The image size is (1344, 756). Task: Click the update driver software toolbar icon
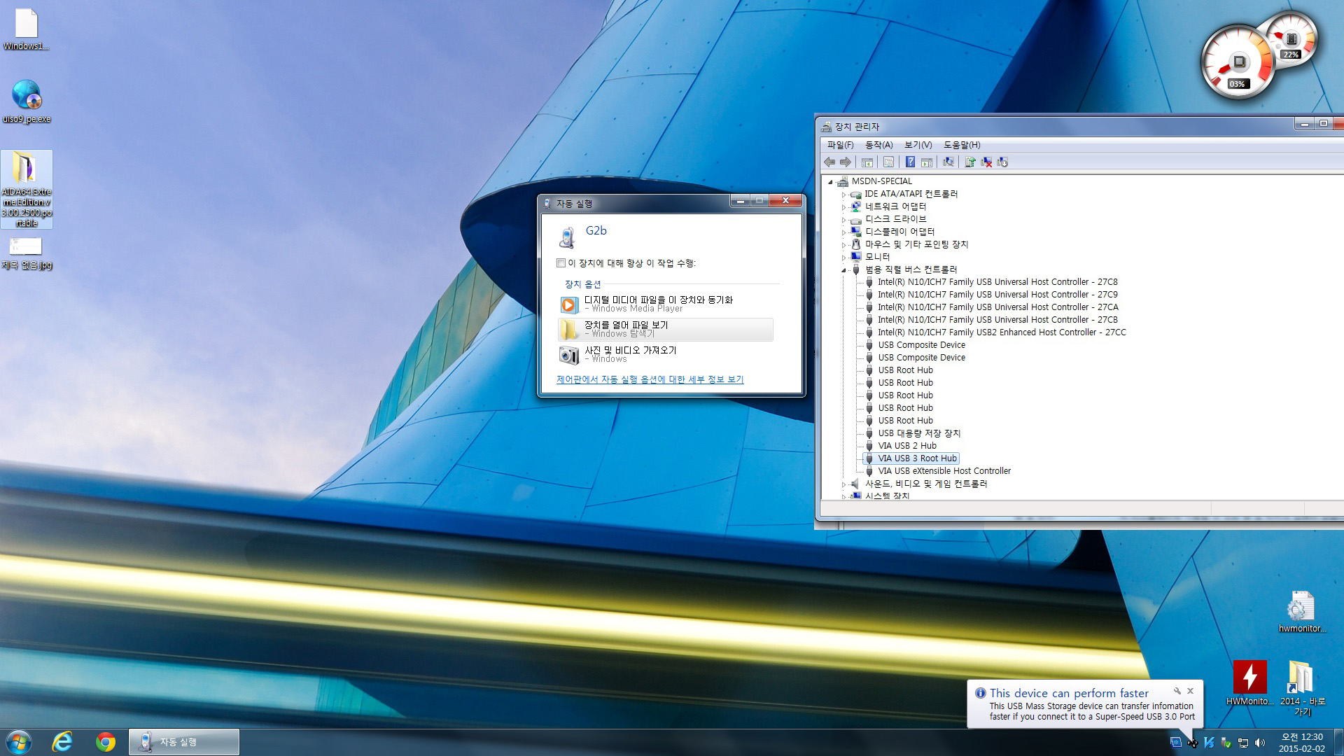point(970,162)
